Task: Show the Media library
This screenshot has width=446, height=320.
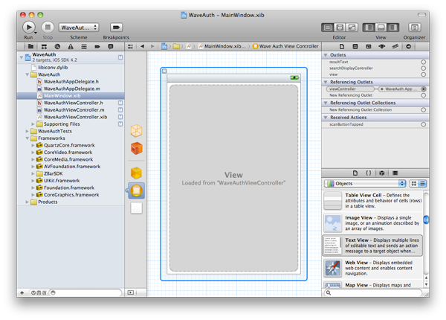Action: (395, 173)
